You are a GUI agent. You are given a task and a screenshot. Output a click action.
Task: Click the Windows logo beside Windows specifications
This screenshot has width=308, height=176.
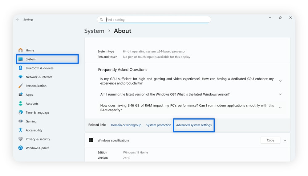click(x=91, y=140)
